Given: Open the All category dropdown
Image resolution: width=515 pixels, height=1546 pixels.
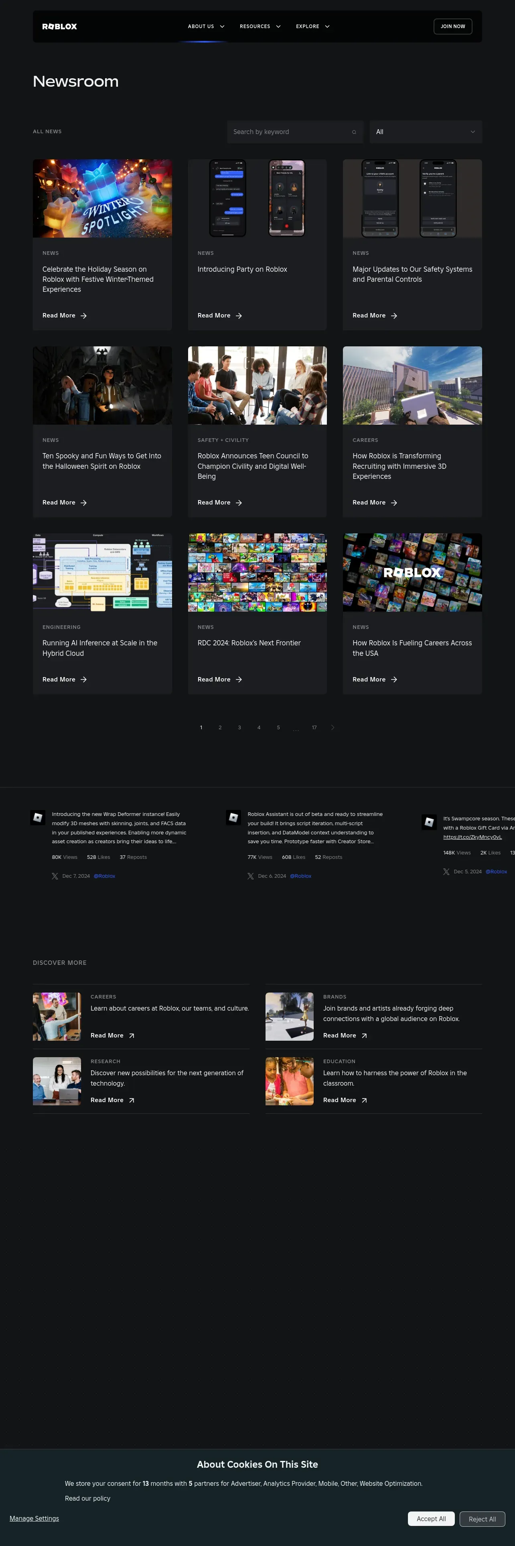Looking at the screenshot, I should [426, 132].
